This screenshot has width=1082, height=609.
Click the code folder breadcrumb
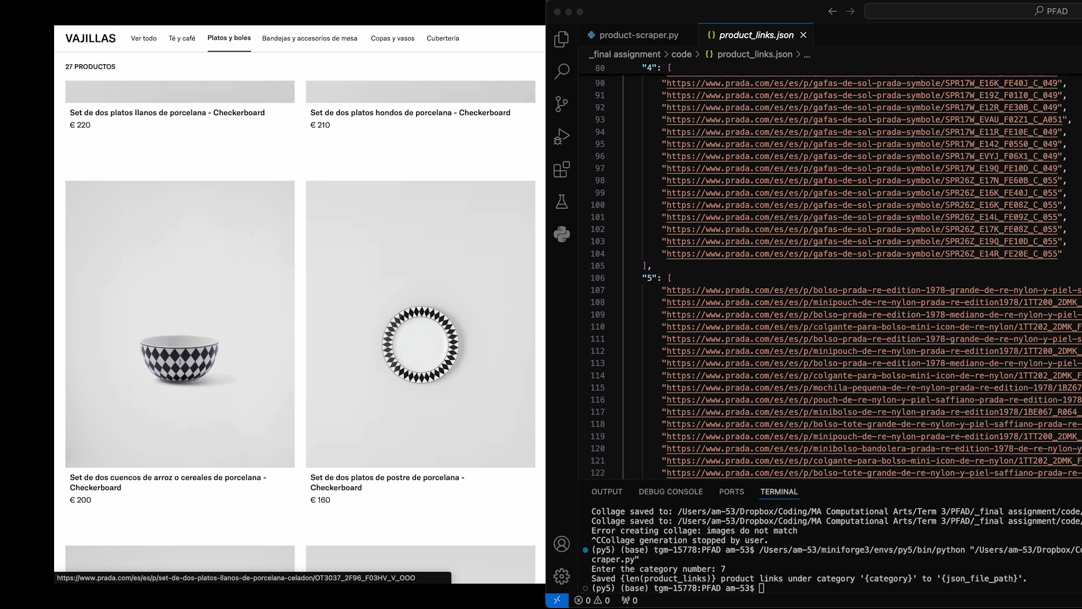pos(681,54)
